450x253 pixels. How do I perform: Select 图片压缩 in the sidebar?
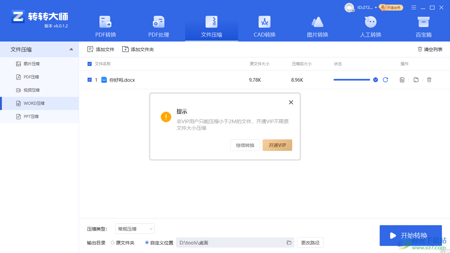coord(40,64)
